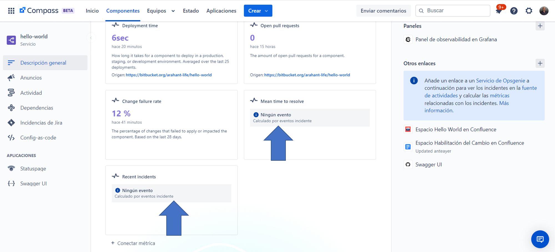
Task: Add a link under Otros enlaces
Action: [x=540, y=63]
